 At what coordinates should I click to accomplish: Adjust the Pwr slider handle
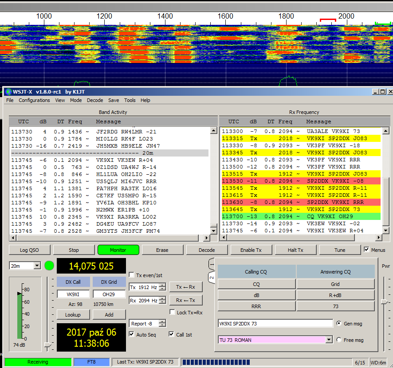(x=384, y=301)
